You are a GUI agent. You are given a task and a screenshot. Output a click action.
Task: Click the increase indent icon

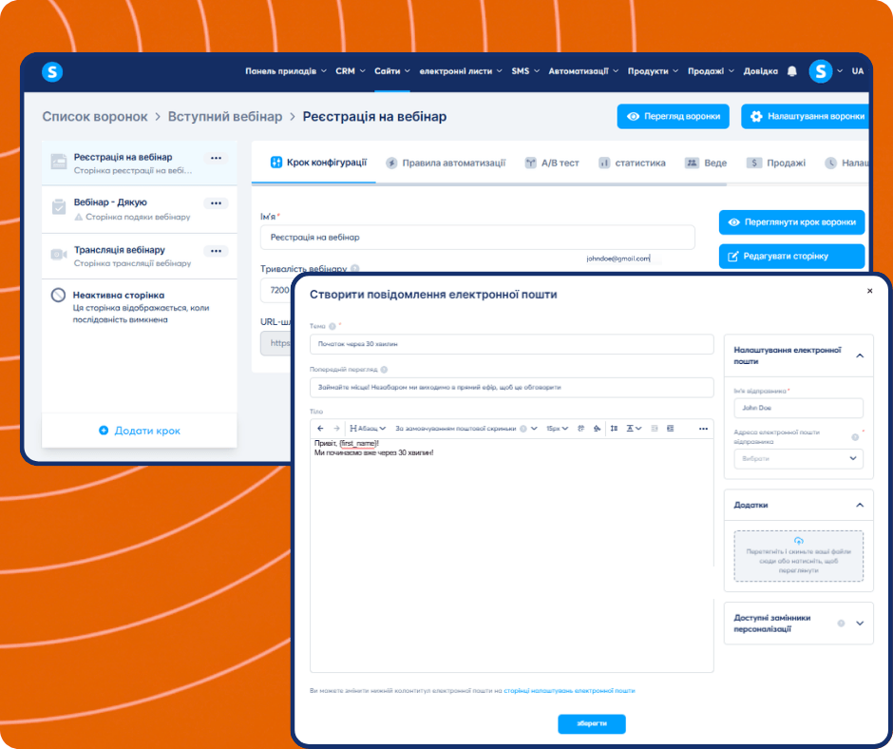671,429
